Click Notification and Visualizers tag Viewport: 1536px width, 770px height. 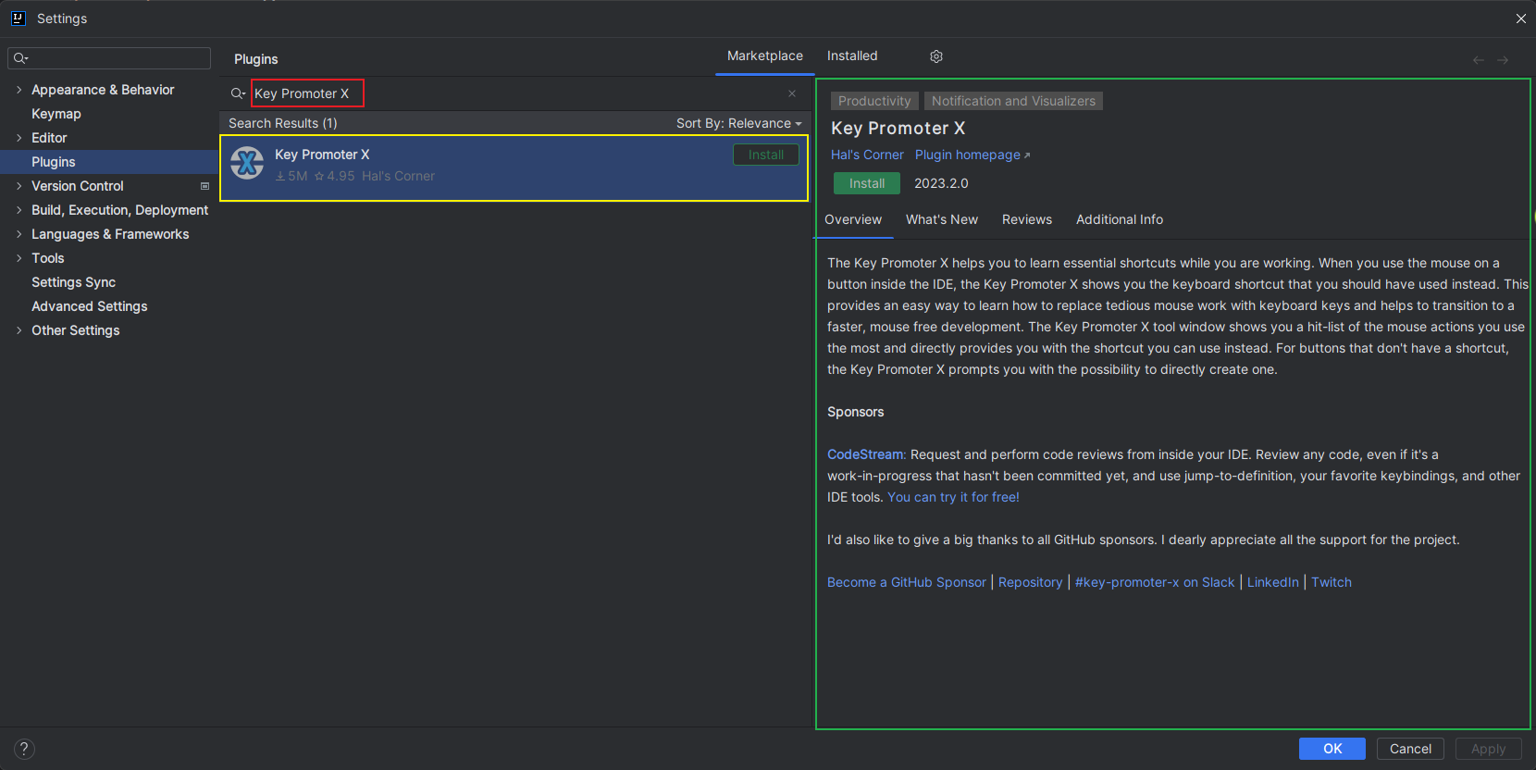coord(1013,101)
